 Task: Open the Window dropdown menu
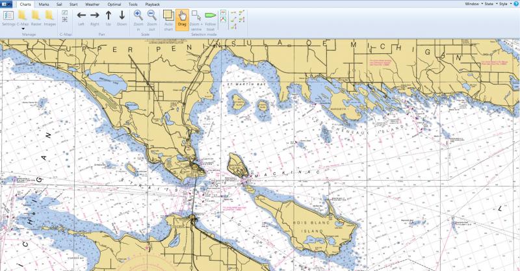tap(473, 3)
